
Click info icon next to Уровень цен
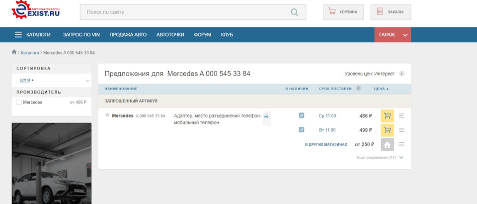401,74
